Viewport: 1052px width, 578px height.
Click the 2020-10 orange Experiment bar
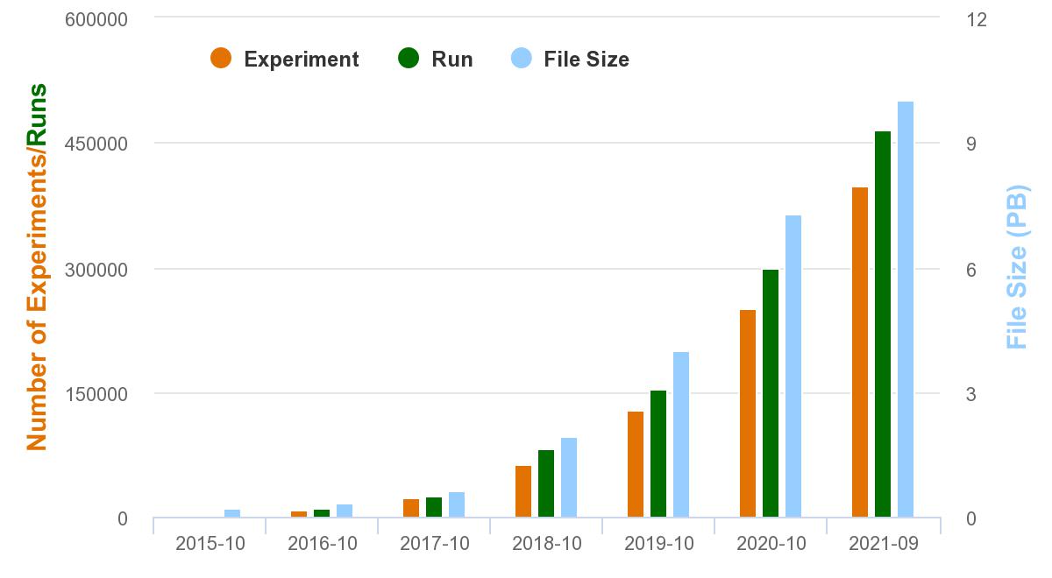[748, 413]
